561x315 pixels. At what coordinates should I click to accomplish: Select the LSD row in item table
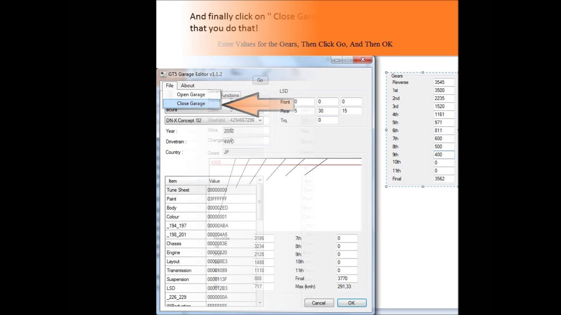(x=211, y=288)
